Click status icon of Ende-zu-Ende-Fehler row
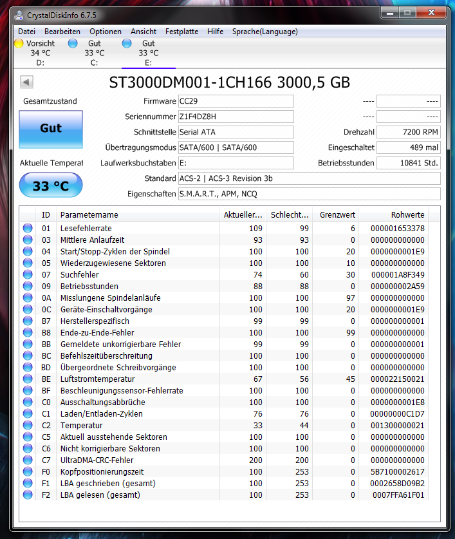455x539 pixels. [28, 332]
